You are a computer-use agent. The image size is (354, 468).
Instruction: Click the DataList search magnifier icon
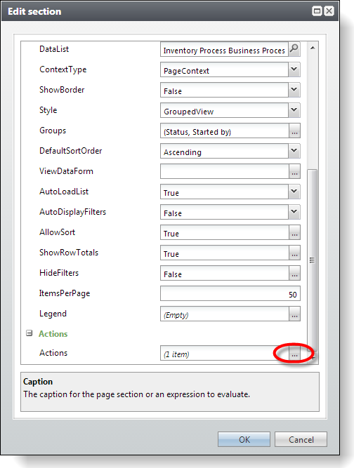(x=294, y=49)
